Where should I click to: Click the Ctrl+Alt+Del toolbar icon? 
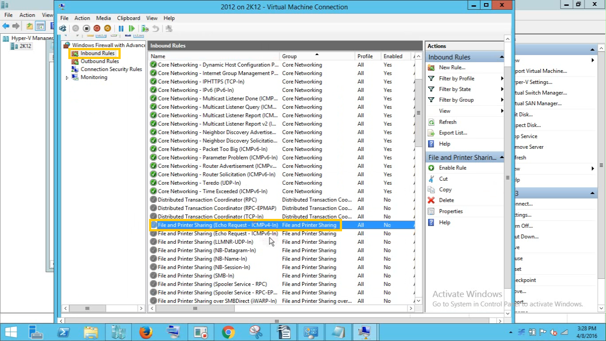[63, 28]
